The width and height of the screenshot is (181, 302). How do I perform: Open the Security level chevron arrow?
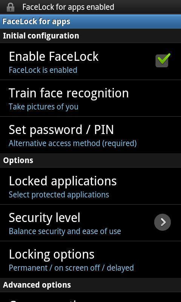click(x=163, y=222)
